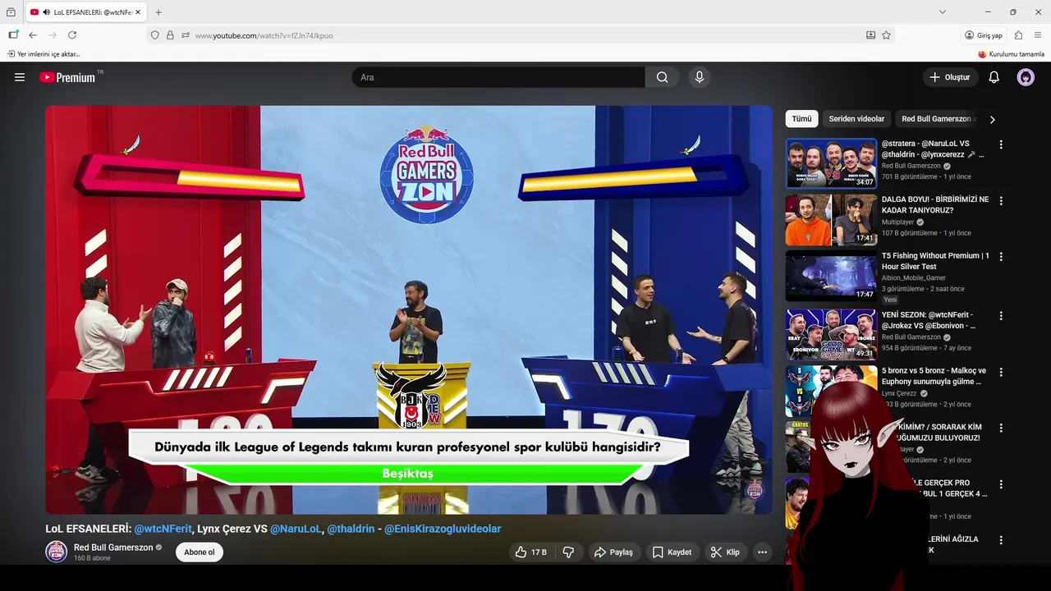This screenshot has height=591, width=1051.
Task: Open 5 bronz vs 5 bronz title
Action: [934, 376]
